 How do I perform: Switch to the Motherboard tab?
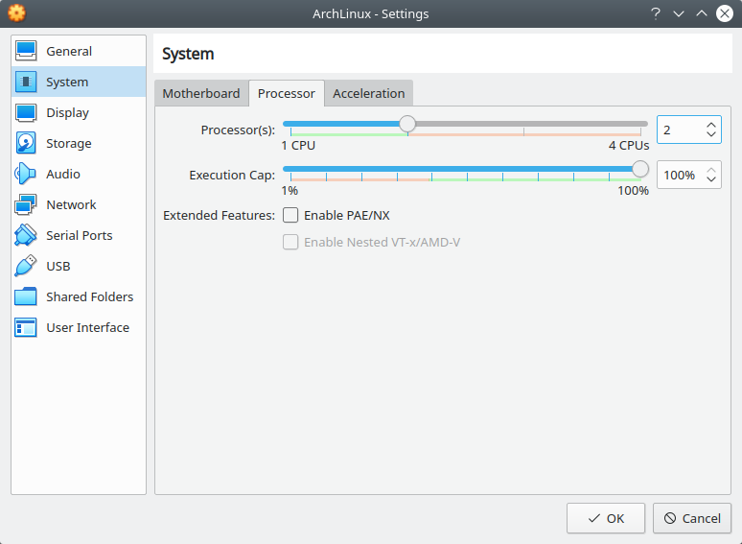pos(201,93)
